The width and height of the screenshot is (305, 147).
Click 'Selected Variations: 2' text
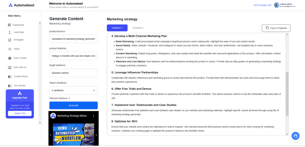pyautogui.click(x=60, y=98)
